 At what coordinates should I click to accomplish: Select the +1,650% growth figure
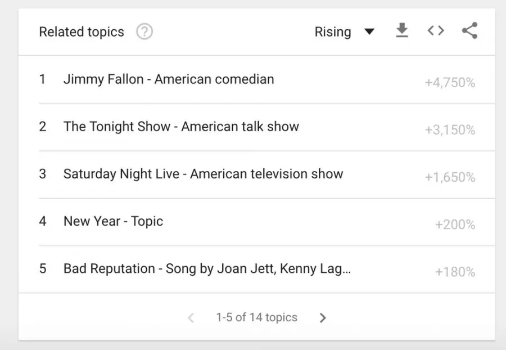point(450,177)
